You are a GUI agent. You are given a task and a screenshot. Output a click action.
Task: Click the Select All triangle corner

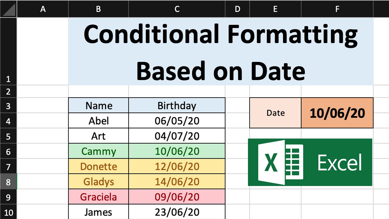point(9,9)
